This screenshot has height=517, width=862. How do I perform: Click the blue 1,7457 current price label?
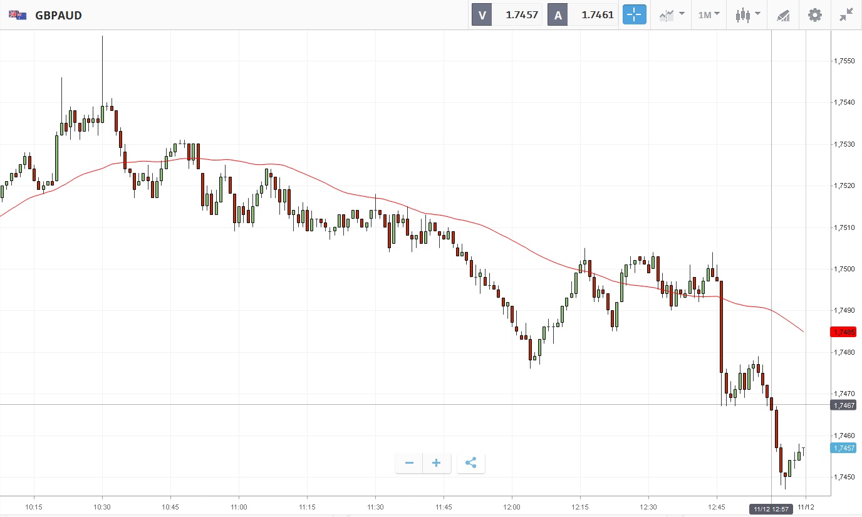point(843,448)
